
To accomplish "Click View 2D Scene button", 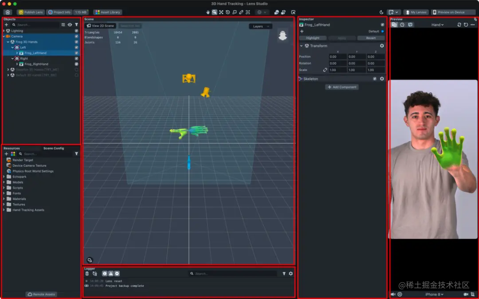I will tap(100, 26).
